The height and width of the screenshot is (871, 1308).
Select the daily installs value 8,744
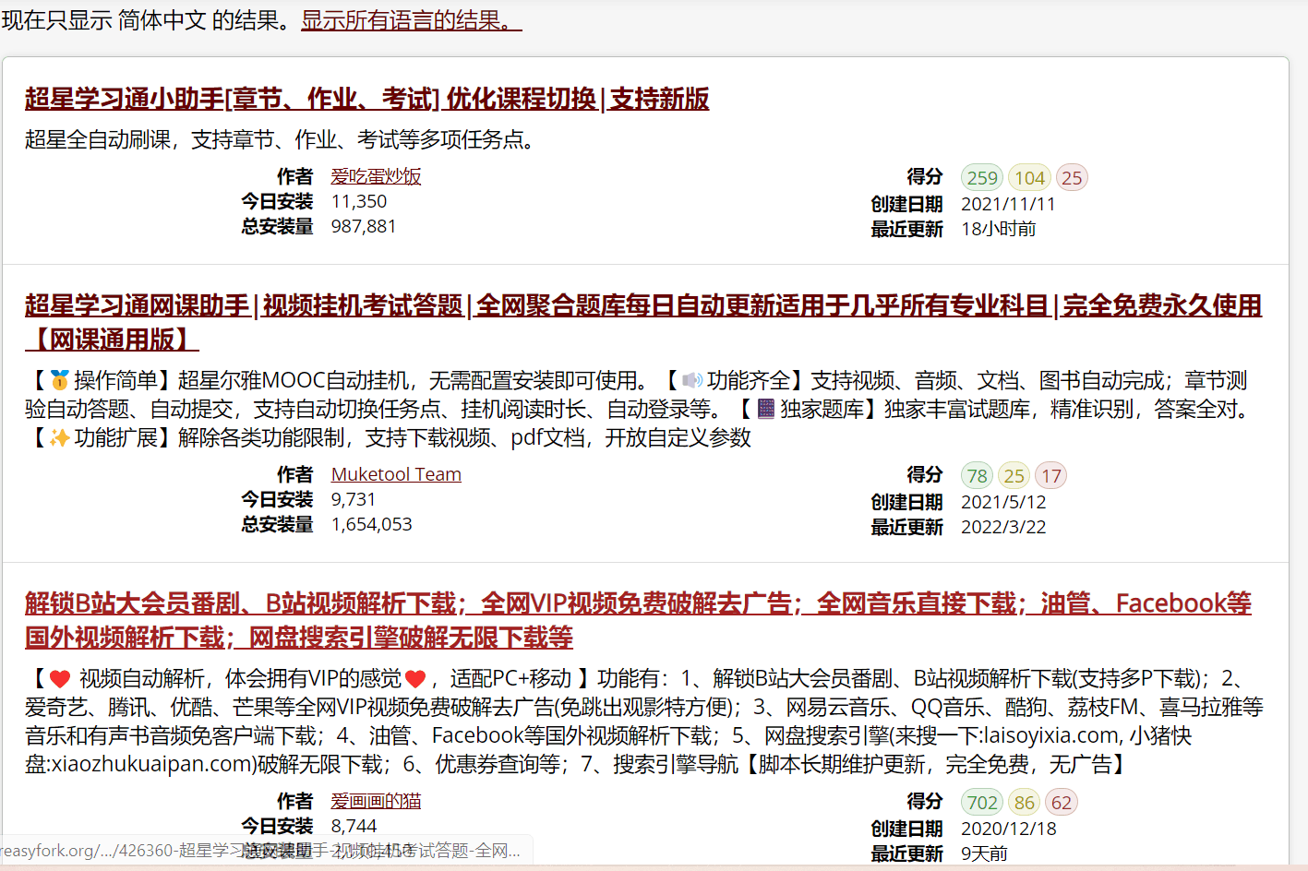click(x=354, y=826)
